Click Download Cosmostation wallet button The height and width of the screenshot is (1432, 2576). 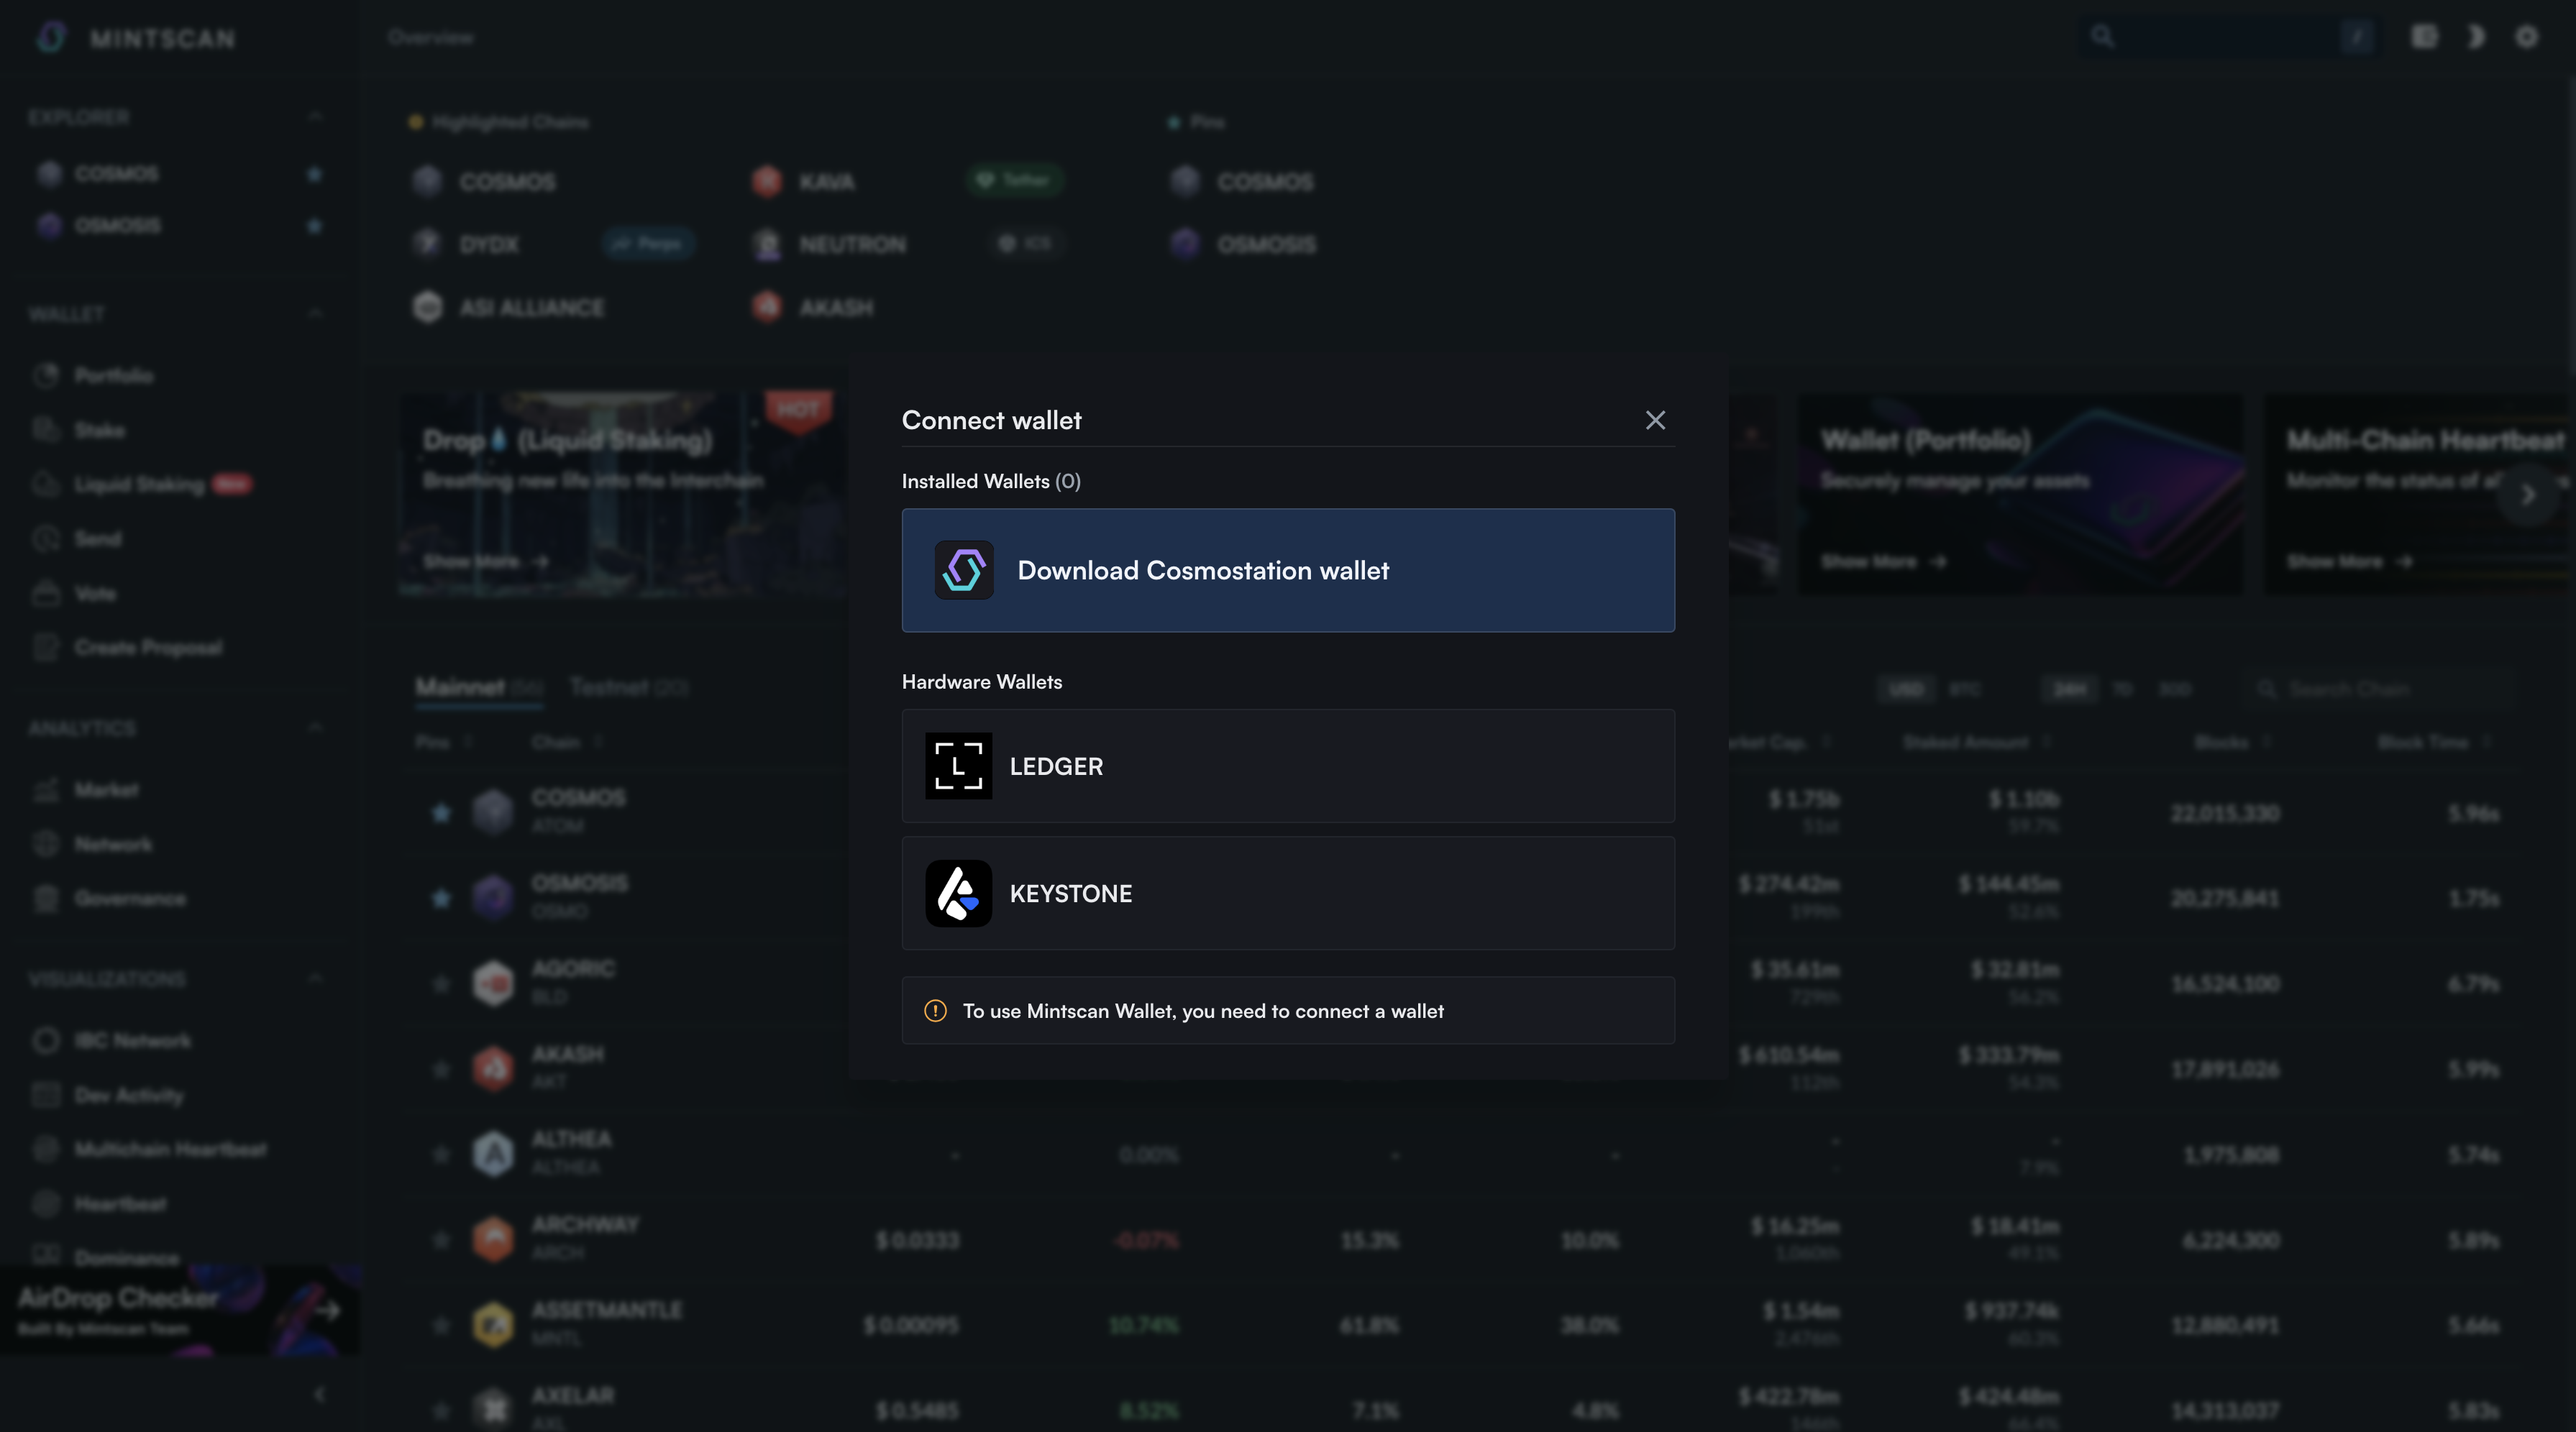1288,571
